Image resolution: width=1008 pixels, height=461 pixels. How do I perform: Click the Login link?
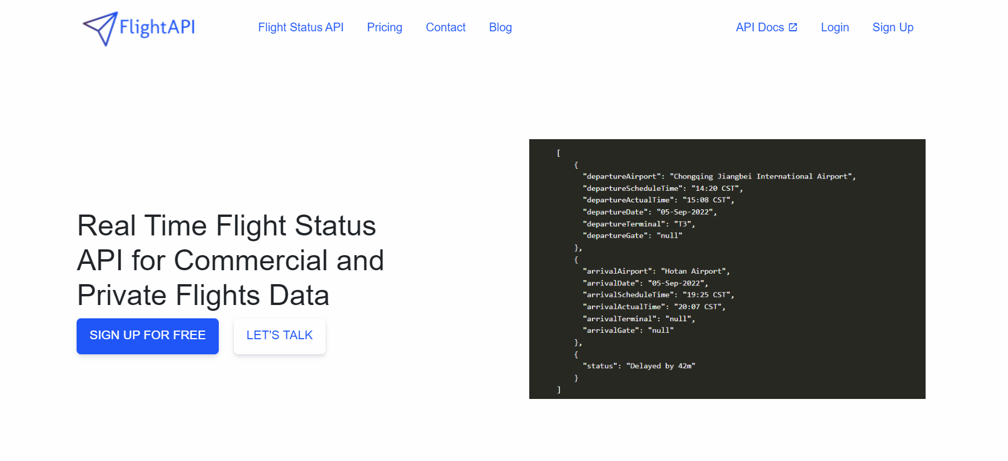(x=834, y=27)
